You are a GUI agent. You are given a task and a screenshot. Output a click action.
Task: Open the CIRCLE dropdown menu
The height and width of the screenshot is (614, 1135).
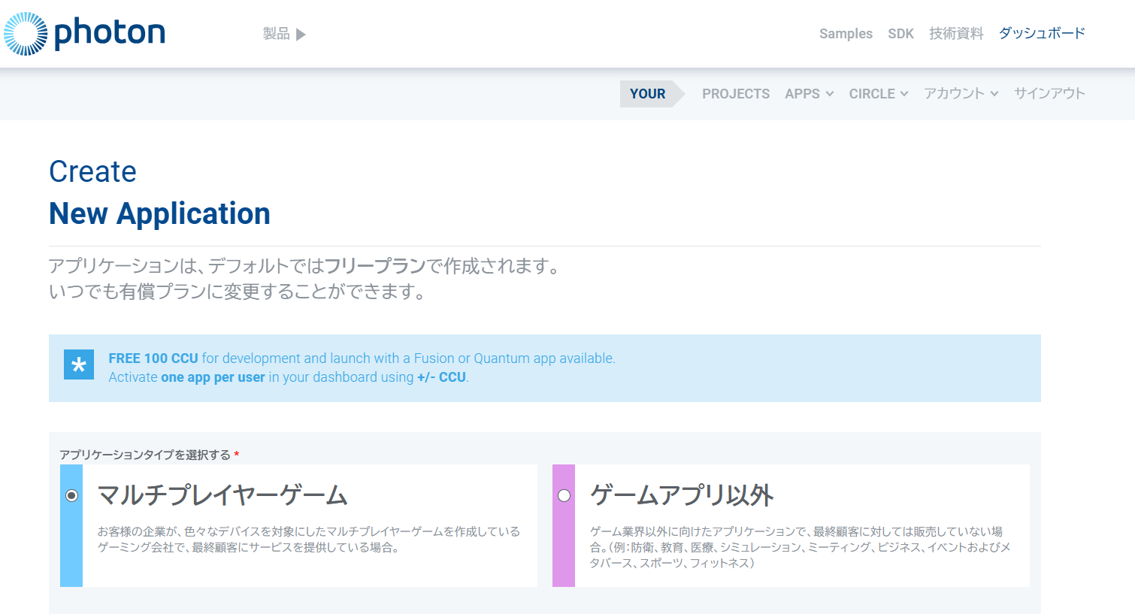click(872, 94)
